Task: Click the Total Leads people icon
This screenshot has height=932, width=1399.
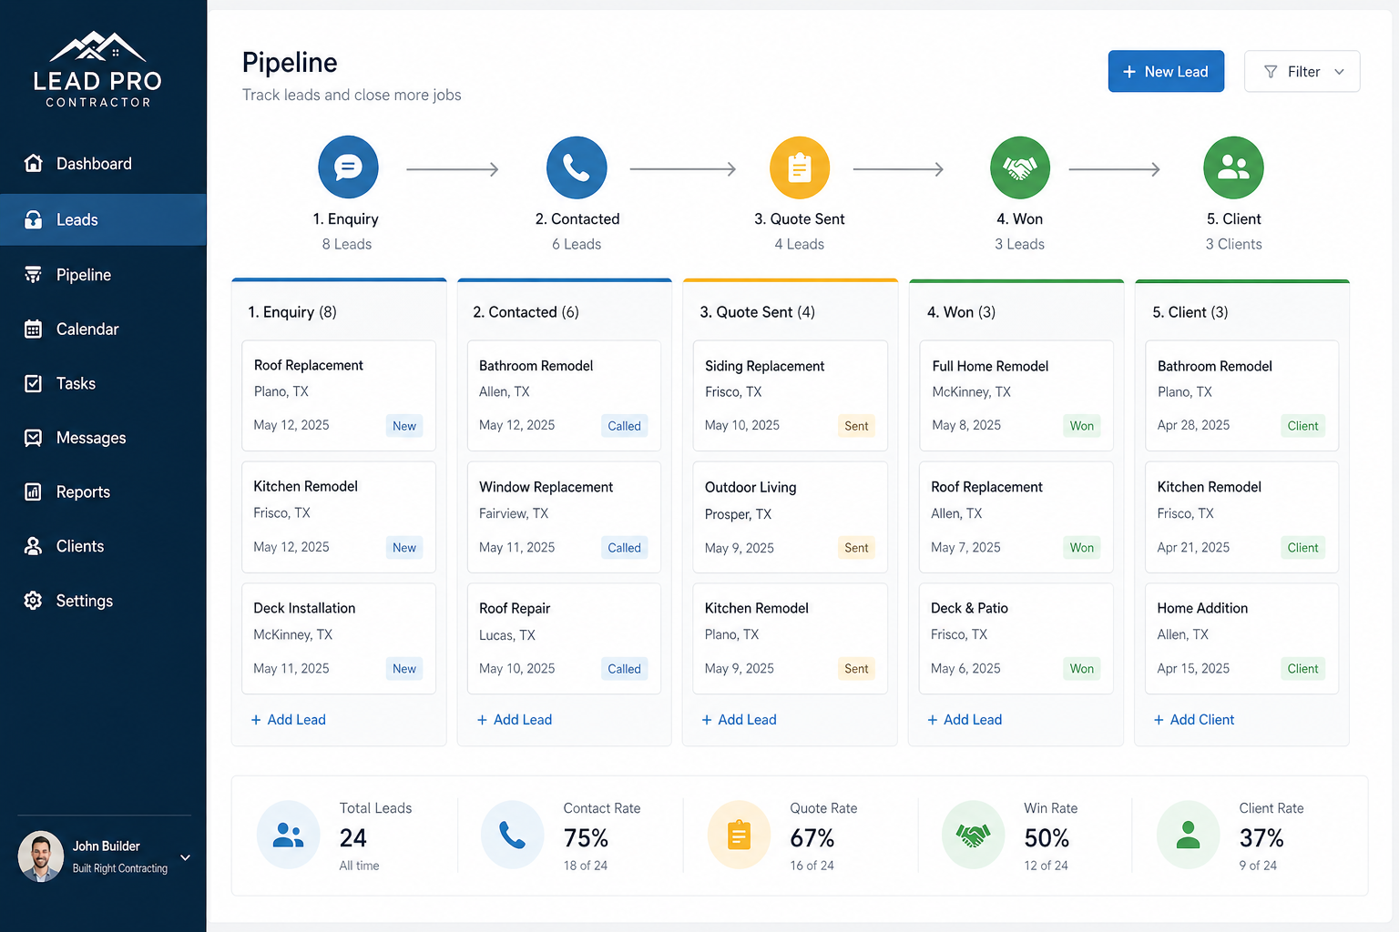Action: (x=288, y=835)
